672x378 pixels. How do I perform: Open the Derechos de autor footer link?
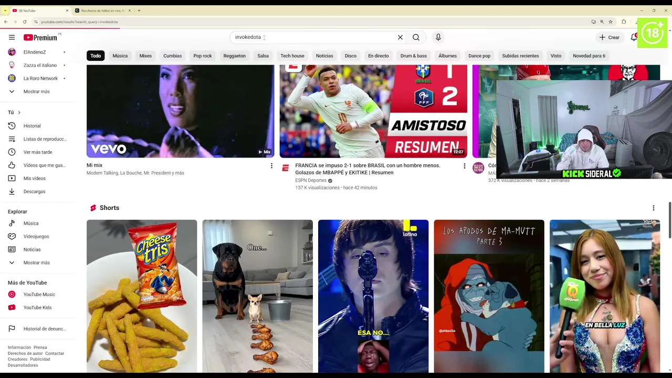(25, 353)
